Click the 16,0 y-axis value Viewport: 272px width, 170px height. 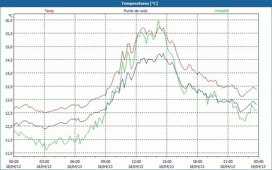[x=9, y=20]
